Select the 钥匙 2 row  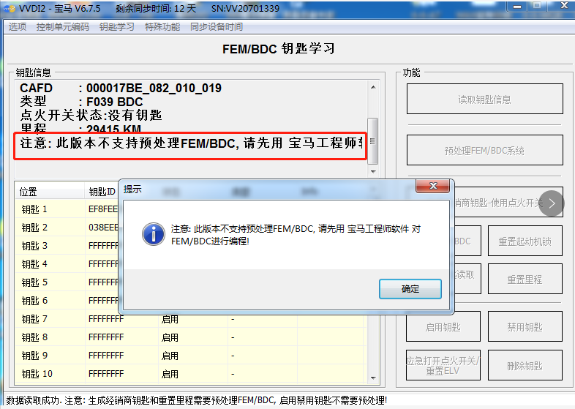(68, 228)
